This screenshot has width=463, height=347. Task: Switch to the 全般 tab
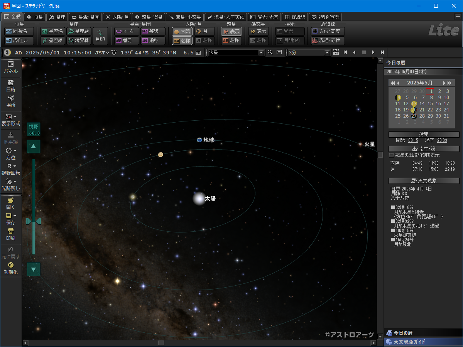tap(12, 17)
